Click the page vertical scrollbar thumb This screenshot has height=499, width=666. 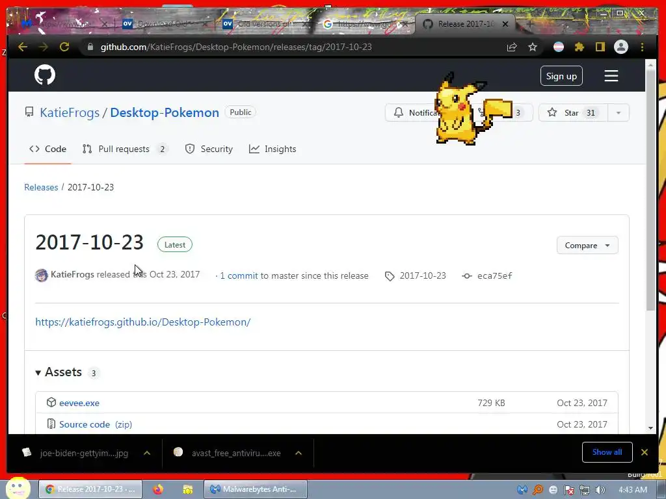[x=650, y=191]
